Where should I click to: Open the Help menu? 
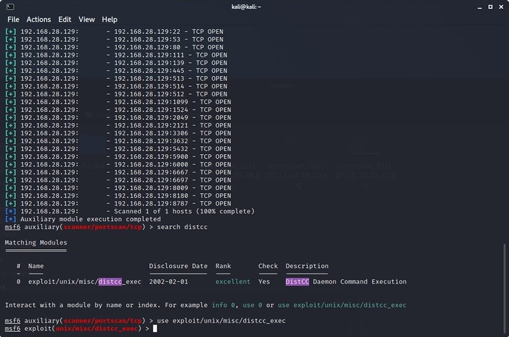109,19
